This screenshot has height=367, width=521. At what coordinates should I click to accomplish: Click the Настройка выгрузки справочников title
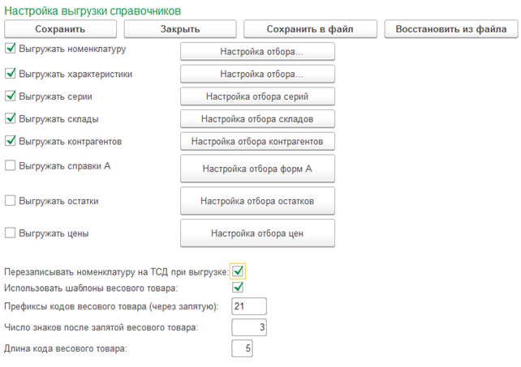tap(93, 11)
